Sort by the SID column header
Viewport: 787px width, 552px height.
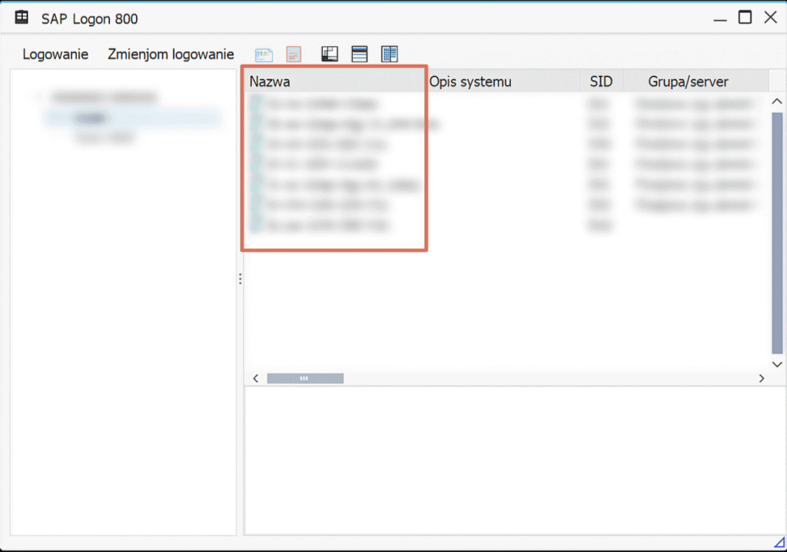[602, 81]
